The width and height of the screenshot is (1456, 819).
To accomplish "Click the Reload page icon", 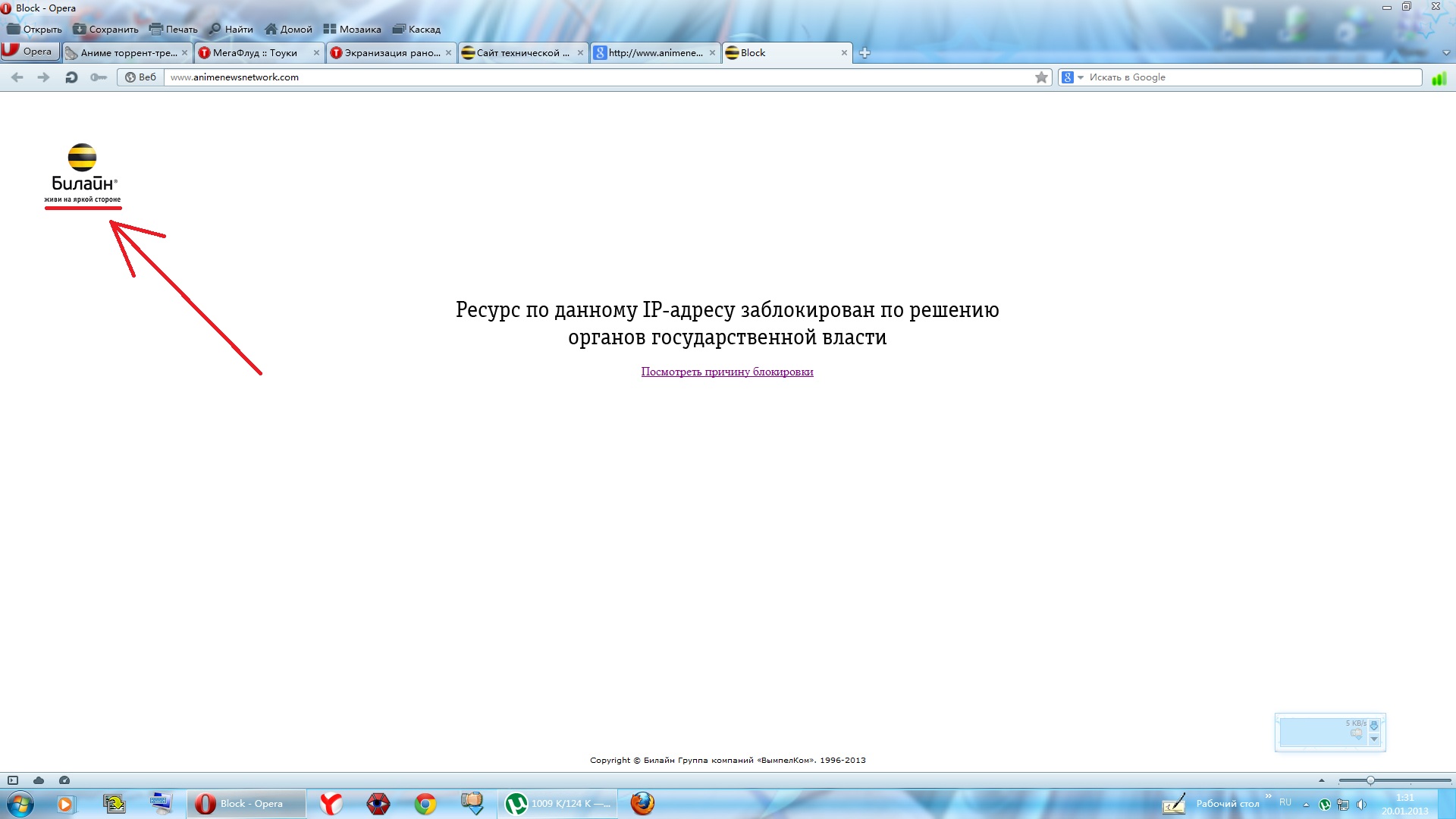I will point(71,77).
